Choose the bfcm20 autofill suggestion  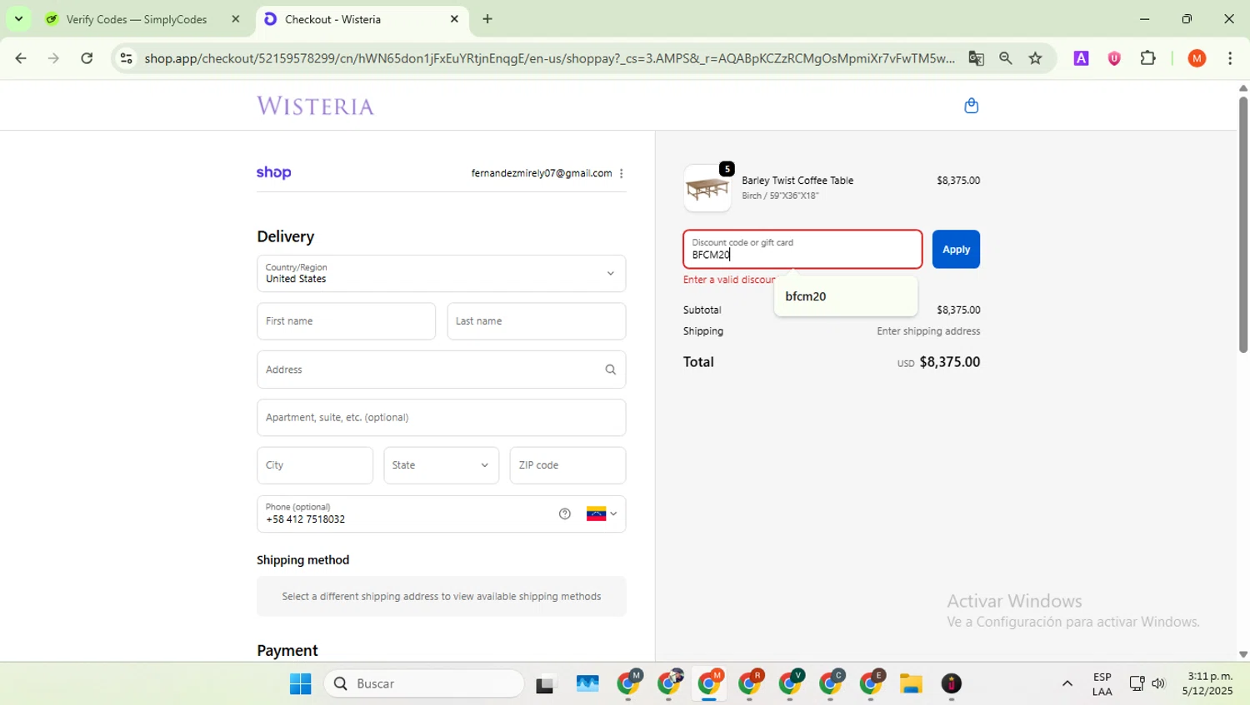845,296
